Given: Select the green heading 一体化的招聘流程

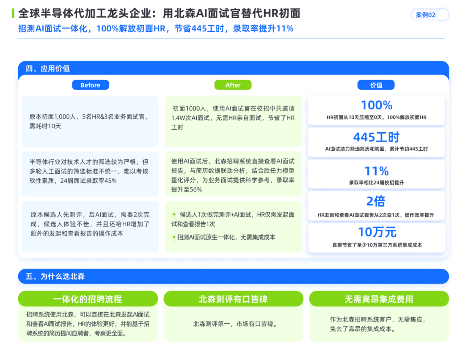Looking at the screenshot, I should coord(88,299).
